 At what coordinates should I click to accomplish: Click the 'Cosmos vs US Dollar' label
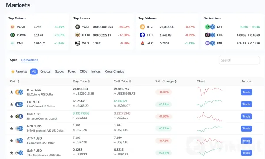click(x=41, y=143)
